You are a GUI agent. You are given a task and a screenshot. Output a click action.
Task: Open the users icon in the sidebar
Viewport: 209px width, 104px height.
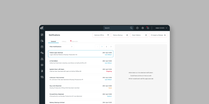(42, 59)
